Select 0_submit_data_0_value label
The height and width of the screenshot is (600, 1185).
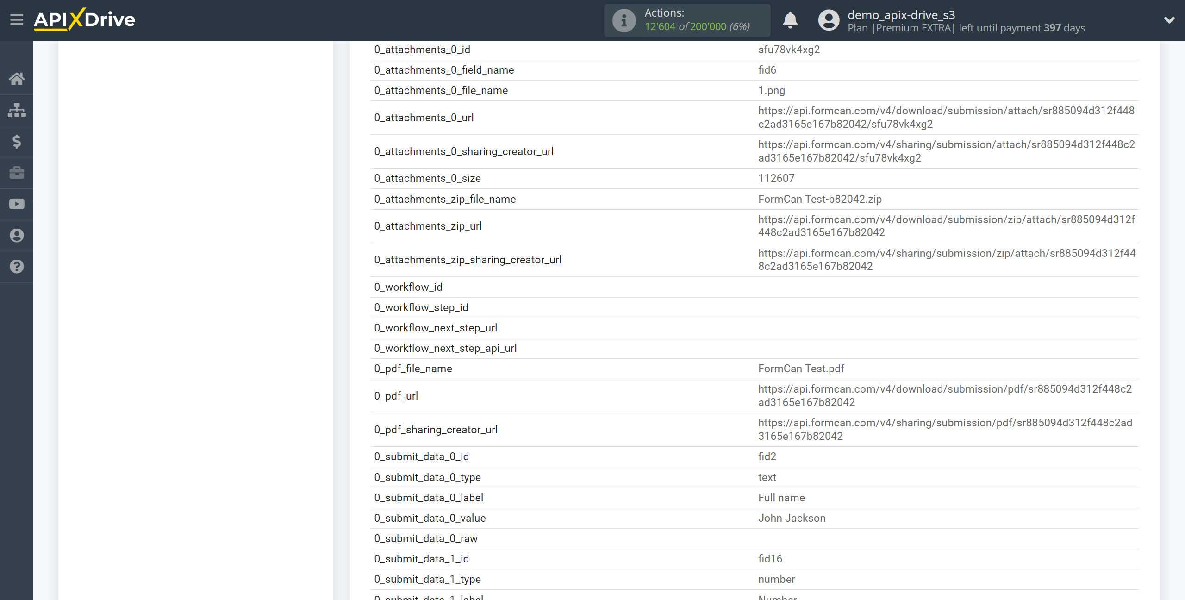(x=430, y=519)
